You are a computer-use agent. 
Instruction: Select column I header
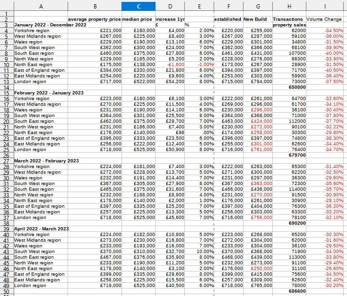click(325, 7)
